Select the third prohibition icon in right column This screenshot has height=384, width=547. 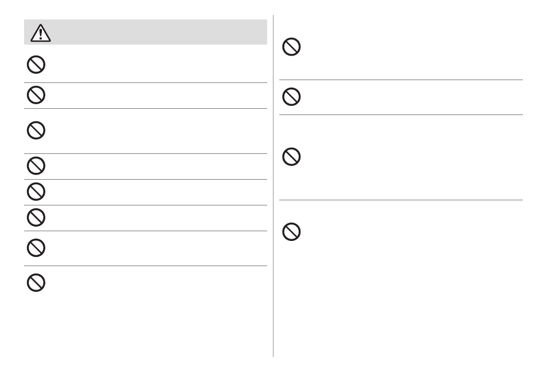coord(291,157)
